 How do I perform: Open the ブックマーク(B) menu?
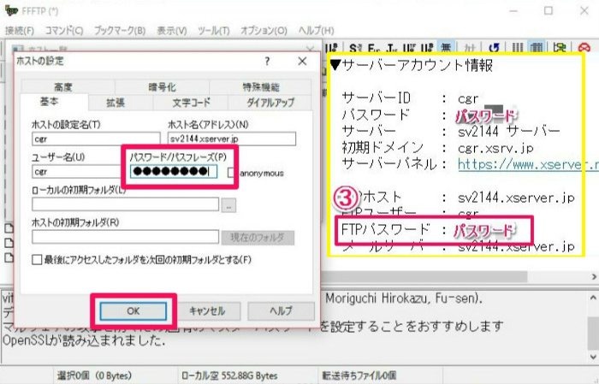pos(120,30)
